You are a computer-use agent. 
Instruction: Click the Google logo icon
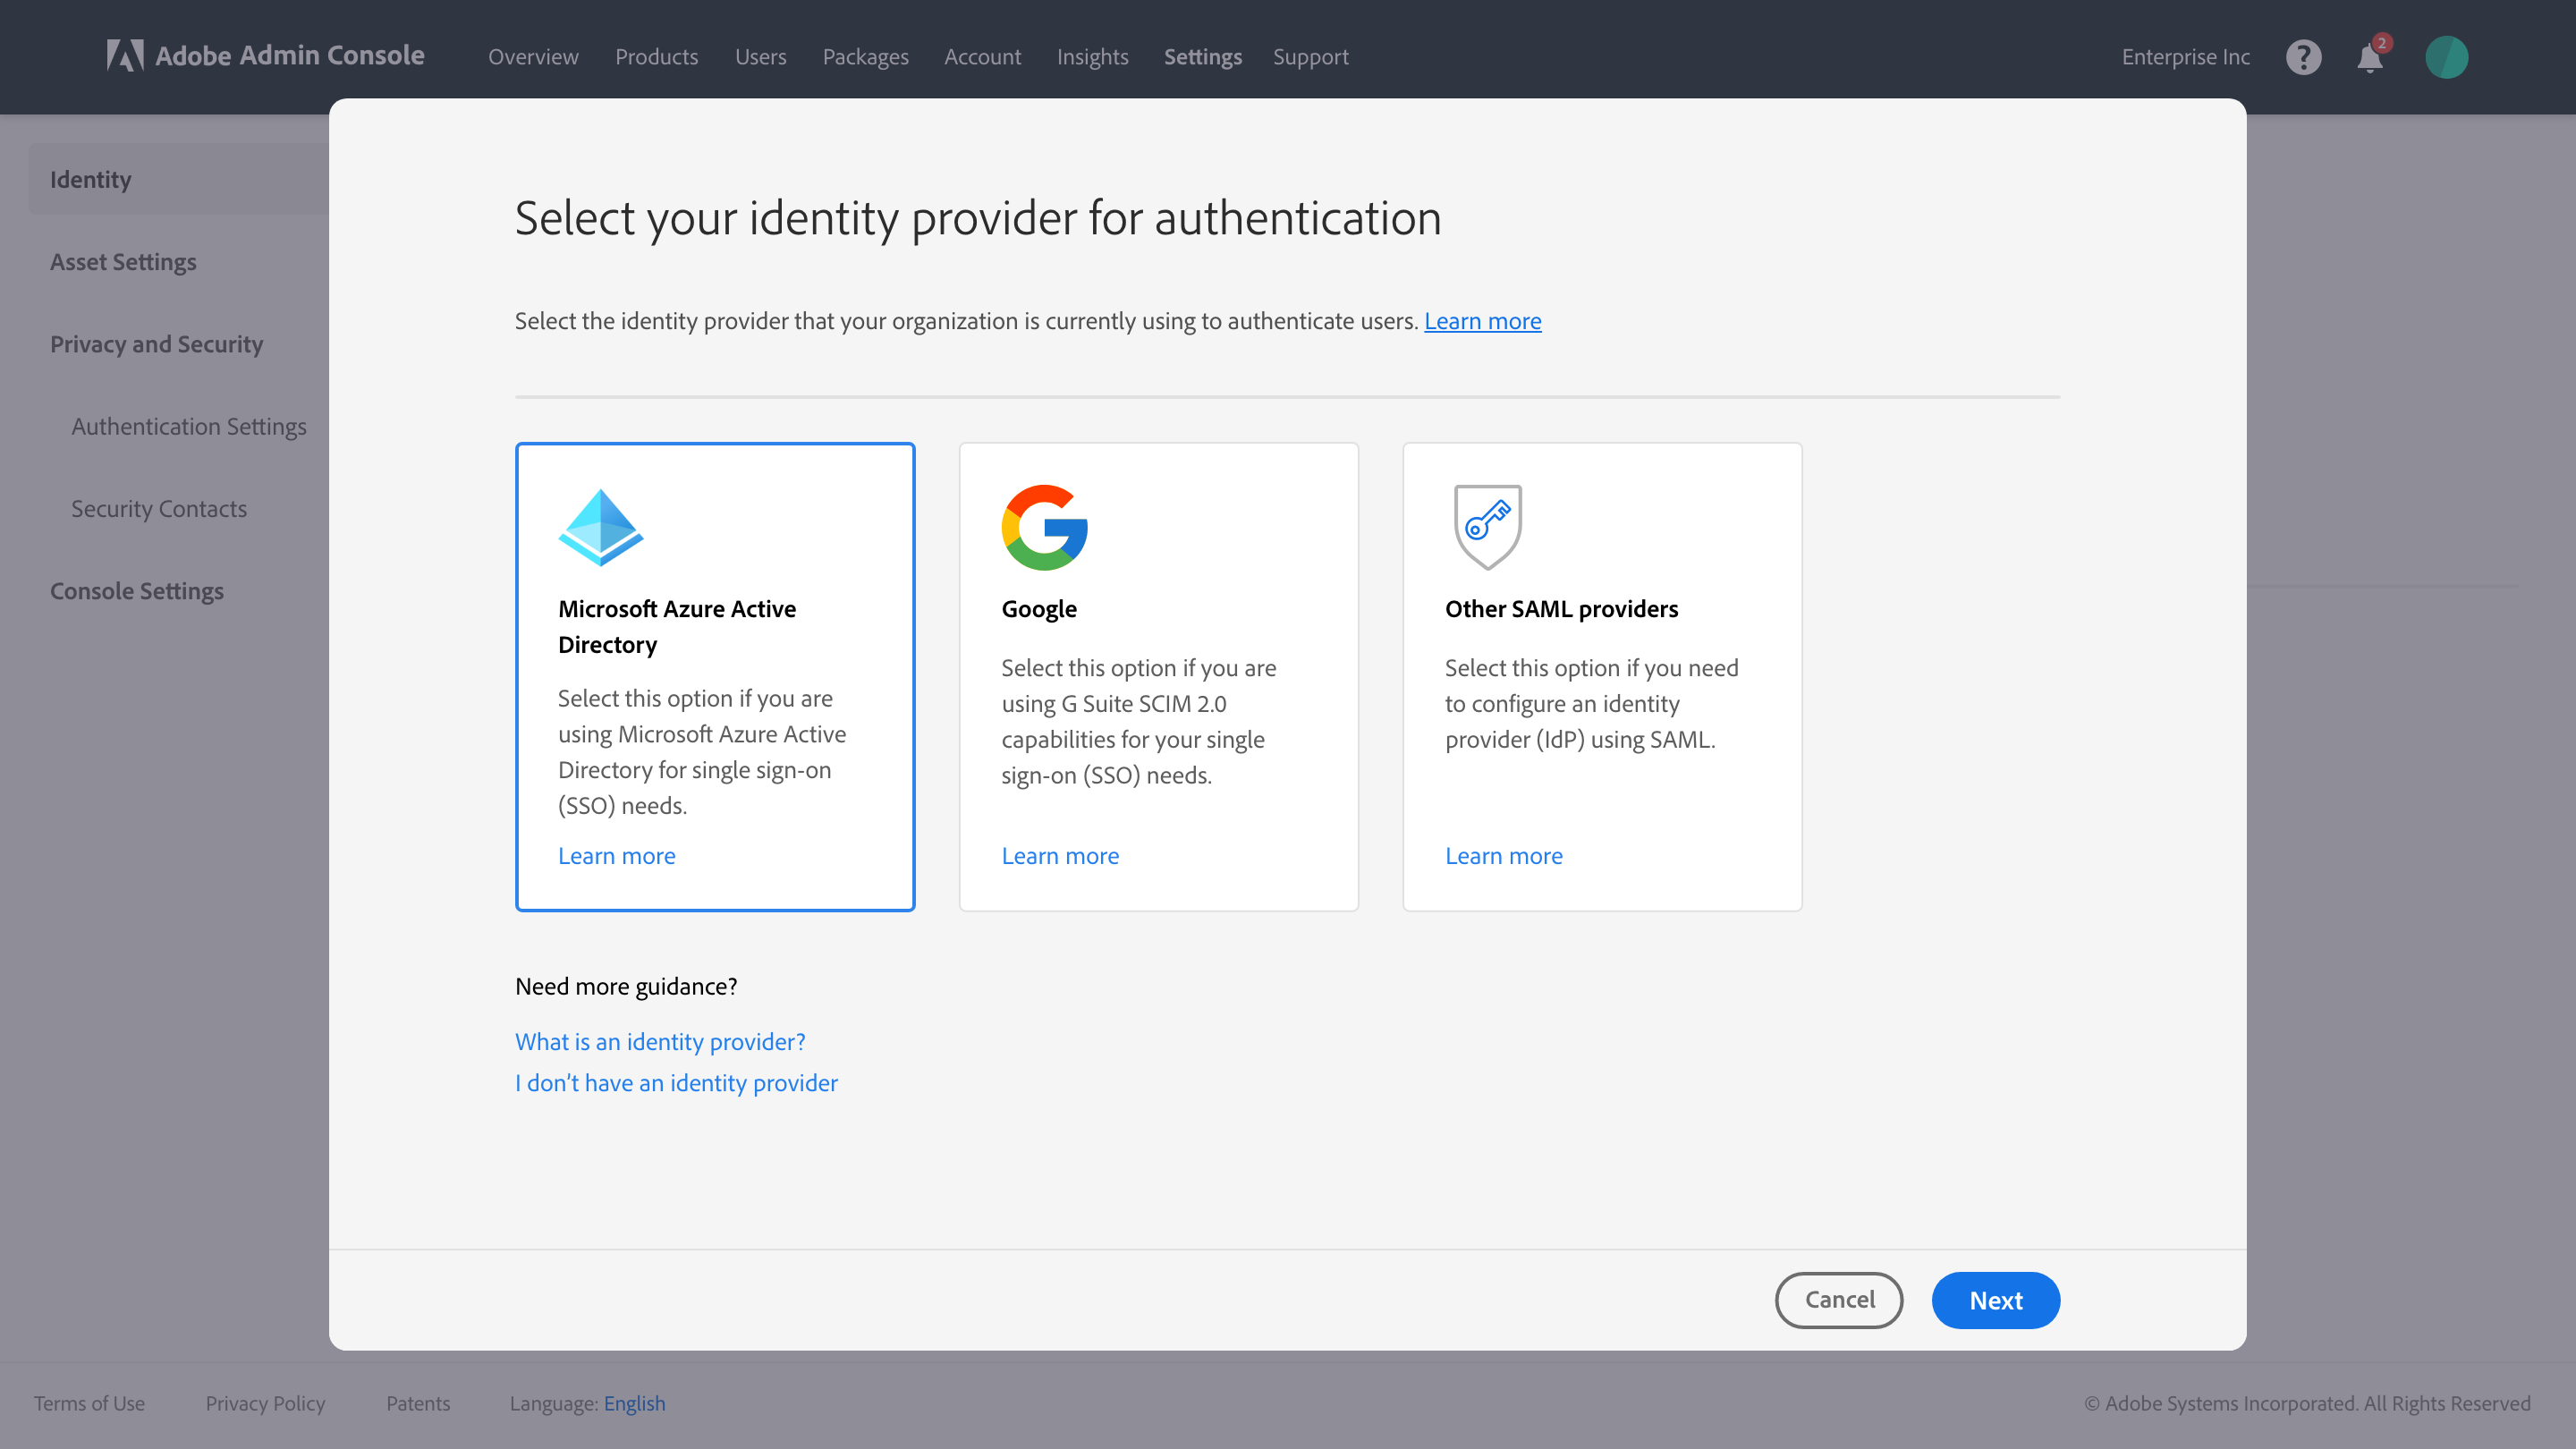point(1044,527)
